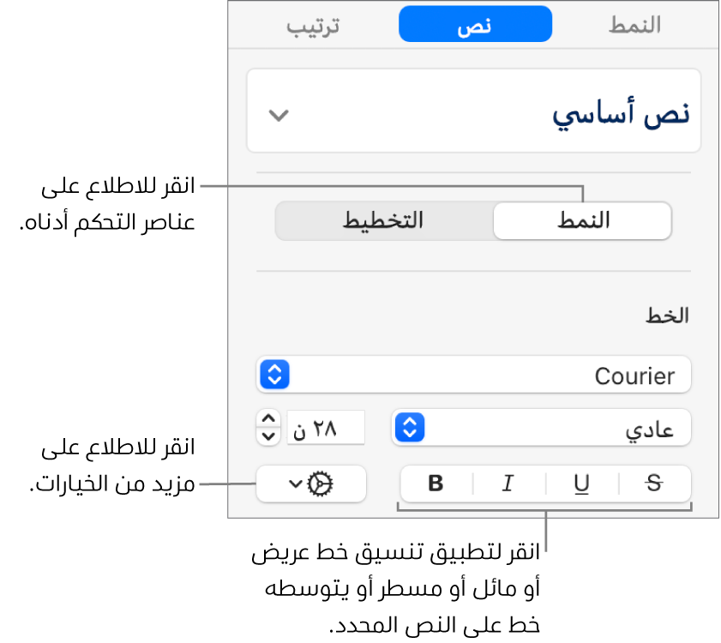
Task: Click the نص أساسي paragraph style name
Action: [619, 115]
